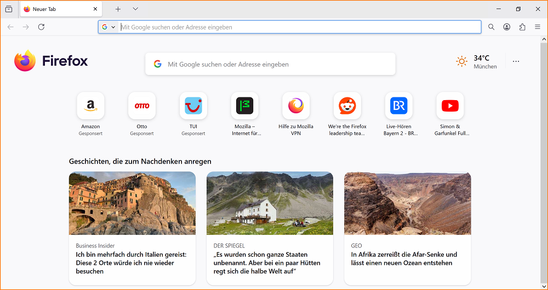Open the YouTube Simon & Garfunkel shortcut

point(450,114)
